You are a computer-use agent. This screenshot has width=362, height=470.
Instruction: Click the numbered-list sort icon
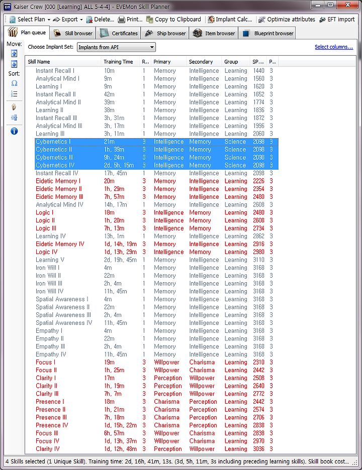point(14,94)
